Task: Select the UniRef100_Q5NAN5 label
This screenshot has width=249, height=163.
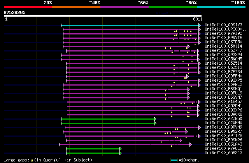Action: [x=223, y=59]
